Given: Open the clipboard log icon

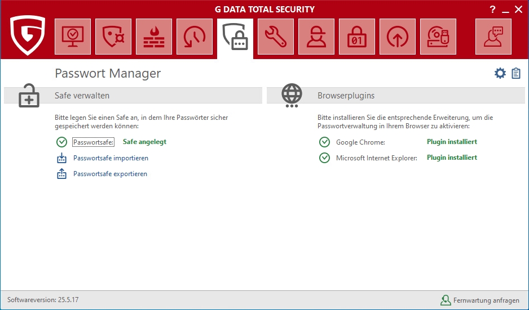Looking at the screenshot, I should tap(516, 73).
